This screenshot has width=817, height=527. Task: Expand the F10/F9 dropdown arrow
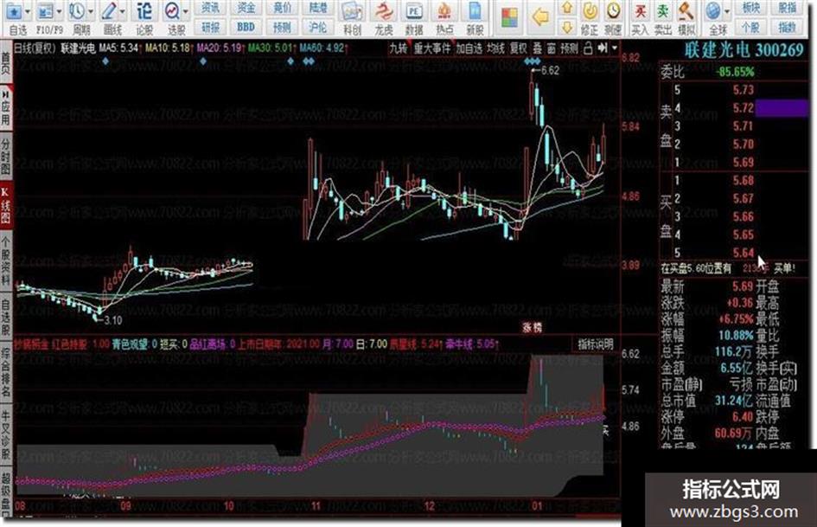(60, 11)
